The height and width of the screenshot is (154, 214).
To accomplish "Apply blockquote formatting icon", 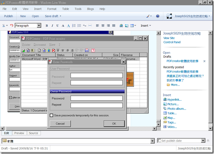I will tap(84, 26).
